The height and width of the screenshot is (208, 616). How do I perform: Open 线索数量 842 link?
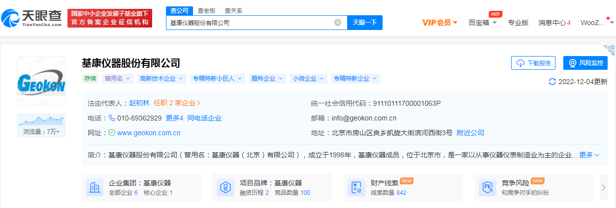(389, 193)
